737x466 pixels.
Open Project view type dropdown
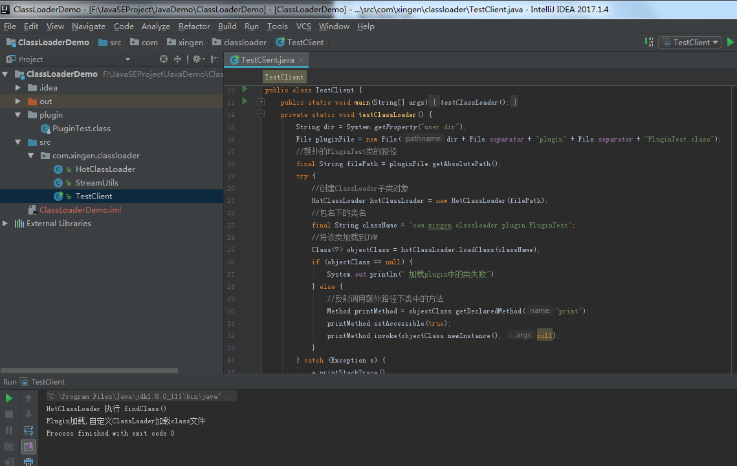coord(127,59)
